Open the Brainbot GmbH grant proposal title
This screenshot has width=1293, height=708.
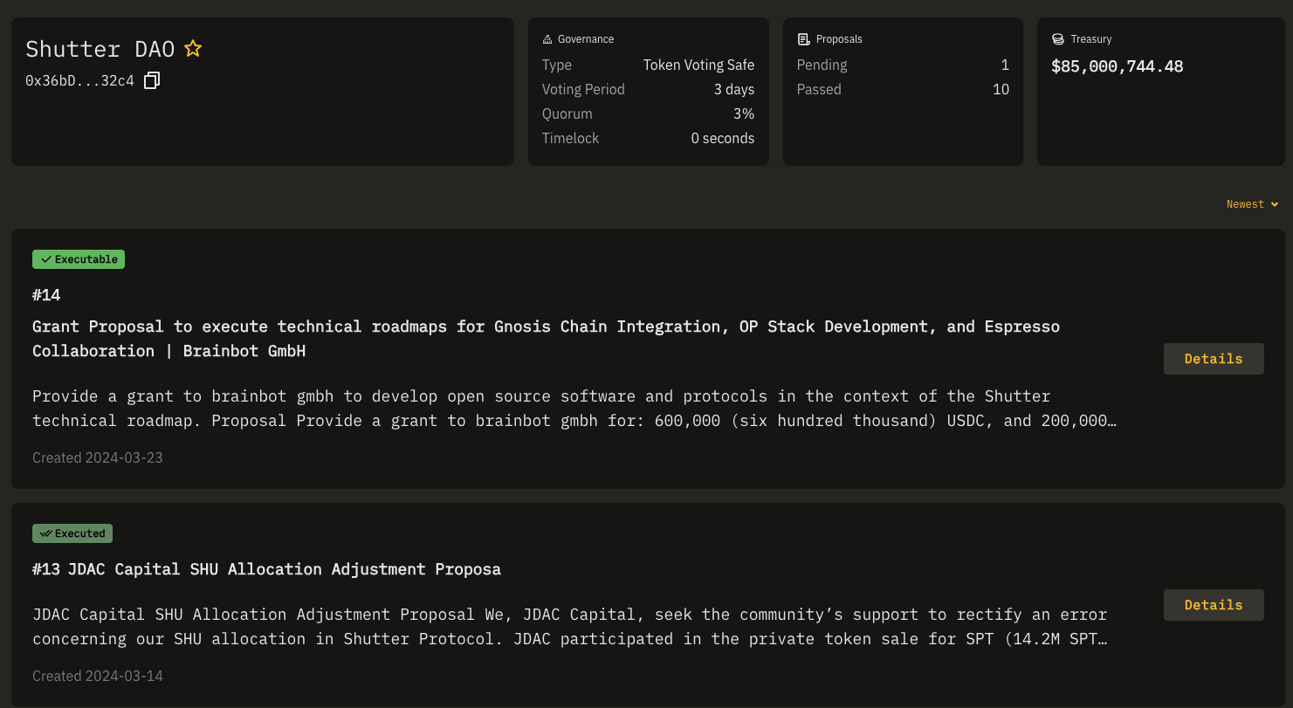546,339
